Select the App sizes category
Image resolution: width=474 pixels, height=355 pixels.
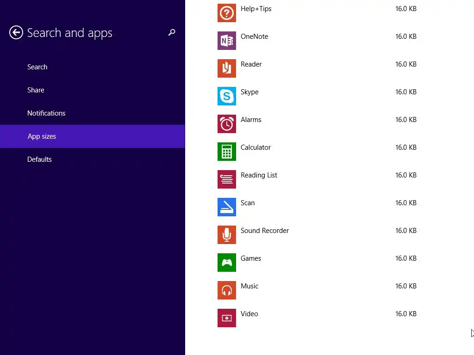(x=92, y=136)
